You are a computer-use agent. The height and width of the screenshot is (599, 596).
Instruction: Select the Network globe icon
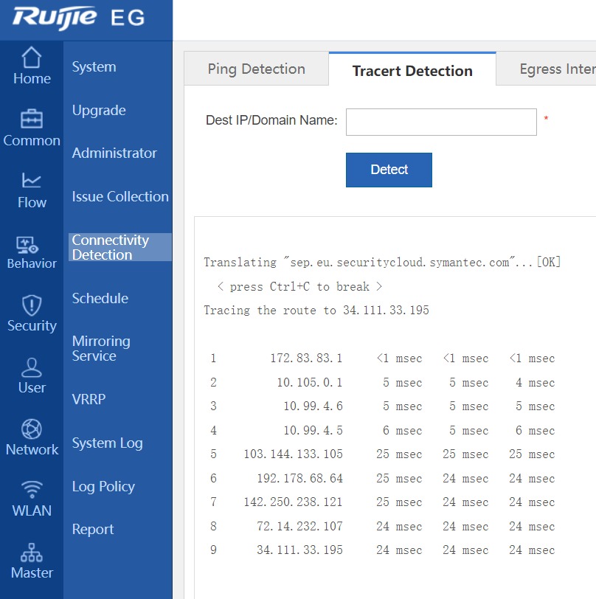(x=31, y=429)
